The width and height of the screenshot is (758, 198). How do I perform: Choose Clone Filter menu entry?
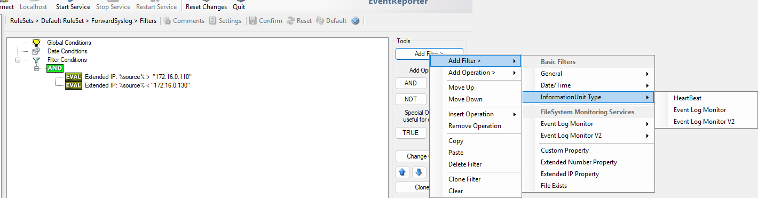tap(475, 179)
